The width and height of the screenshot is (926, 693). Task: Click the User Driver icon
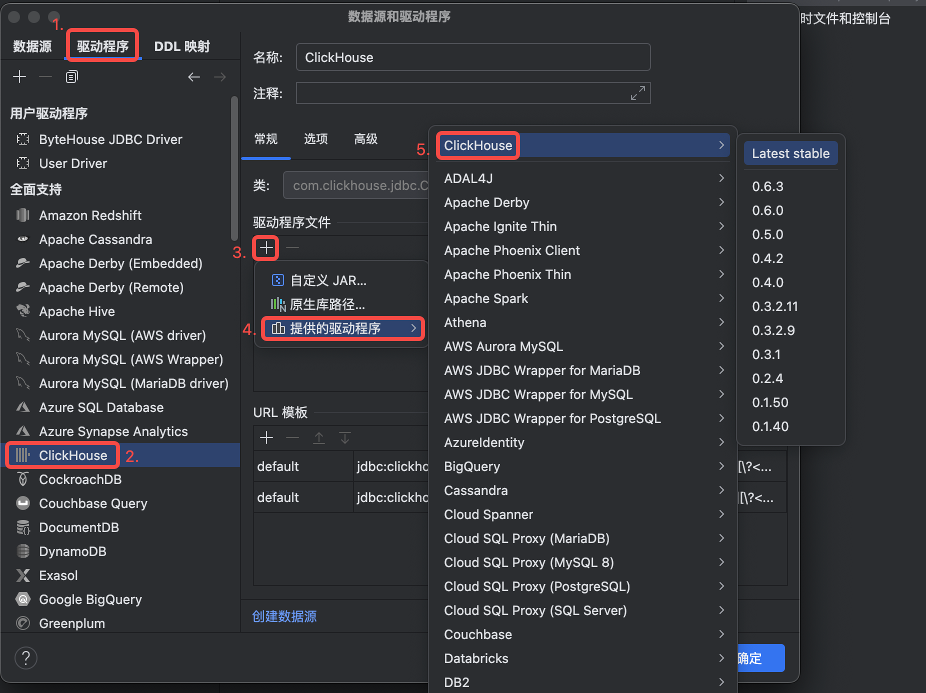click(x=23, y=163)
